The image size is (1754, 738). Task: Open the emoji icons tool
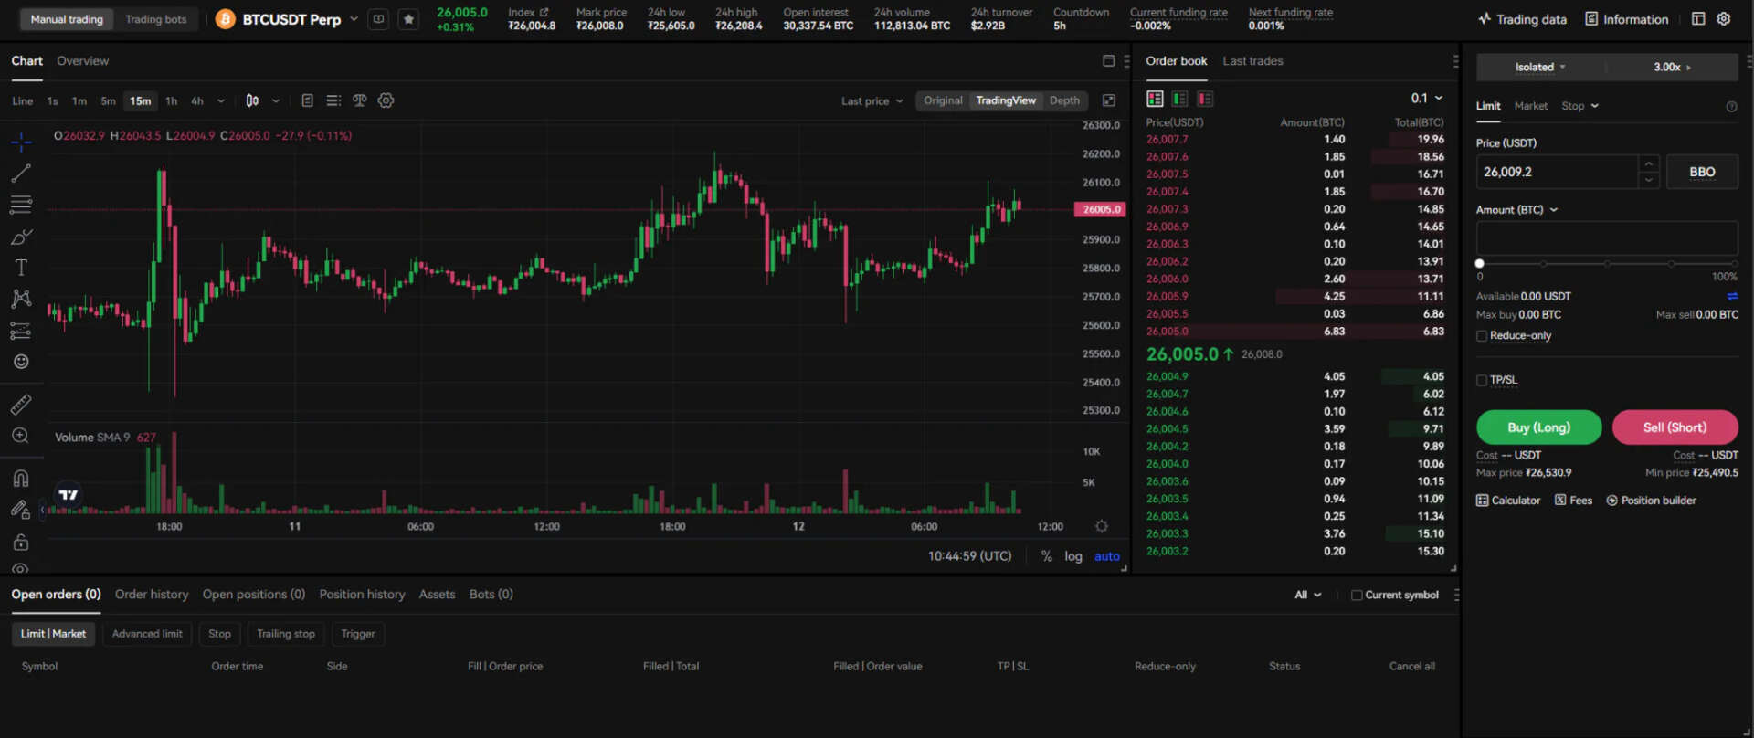click(21, 362)
